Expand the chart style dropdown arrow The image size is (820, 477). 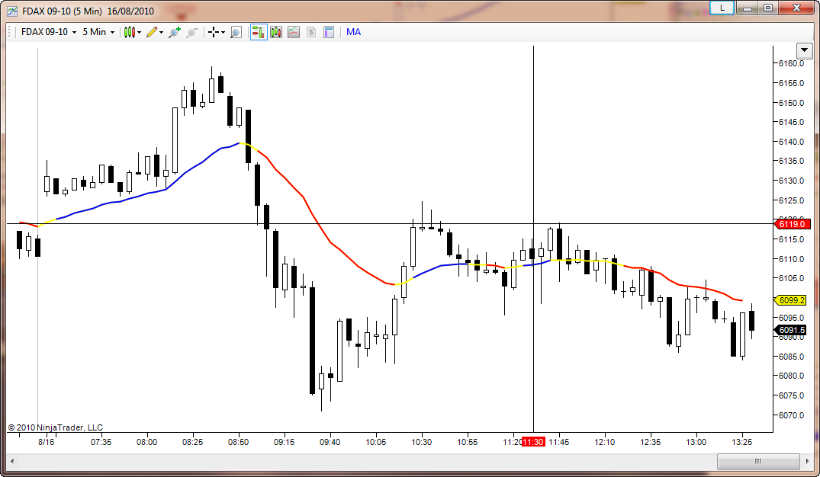click(139, 33)
